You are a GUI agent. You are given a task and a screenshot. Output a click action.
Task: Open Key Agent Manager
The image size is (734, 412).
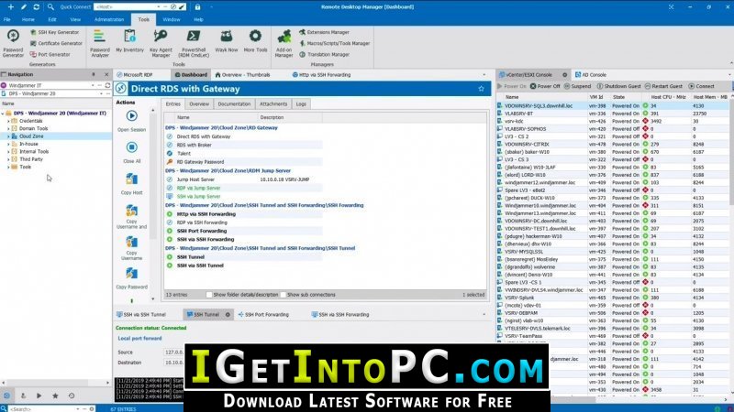[161, 43]
